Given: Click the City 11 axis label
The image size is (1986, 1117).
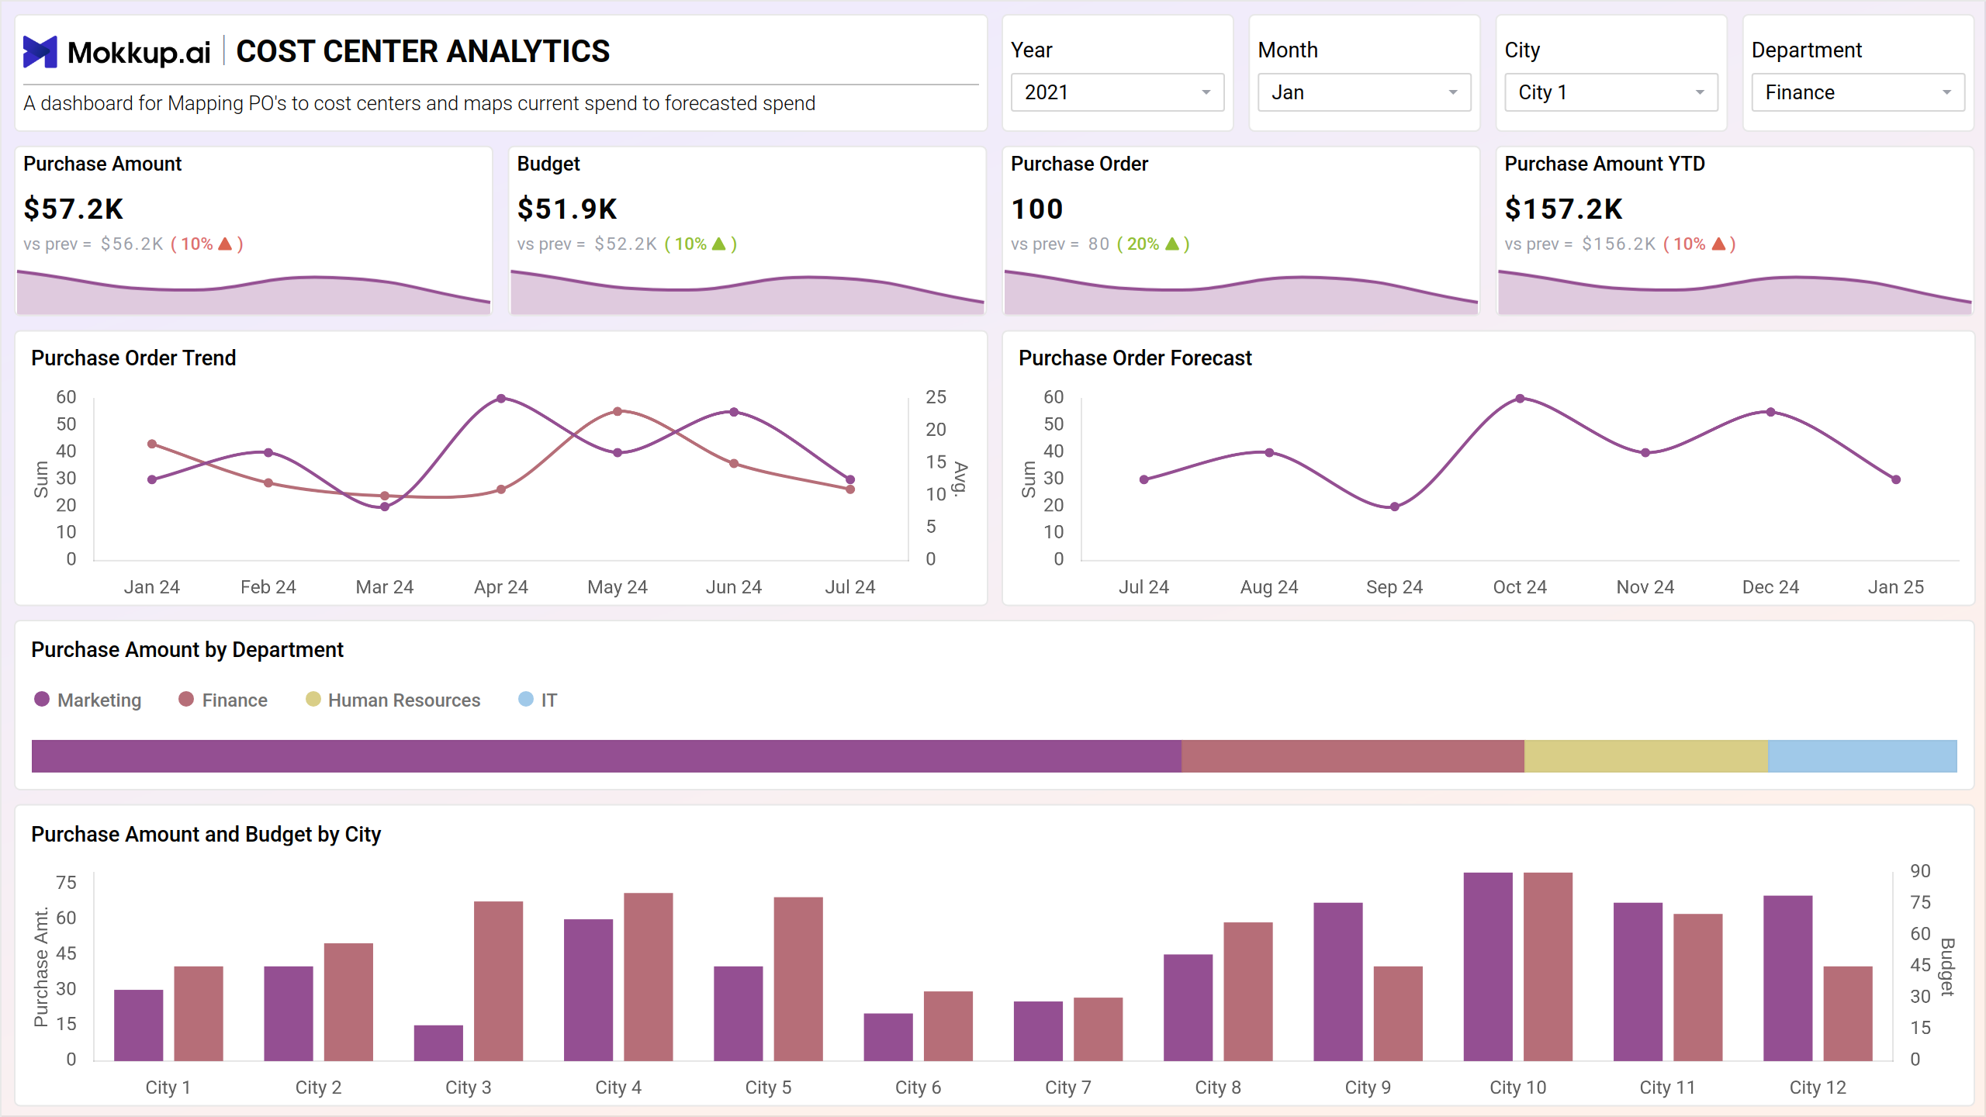Looking at the screenshot, I should pyautogui.click(x=1667, y=1088).
